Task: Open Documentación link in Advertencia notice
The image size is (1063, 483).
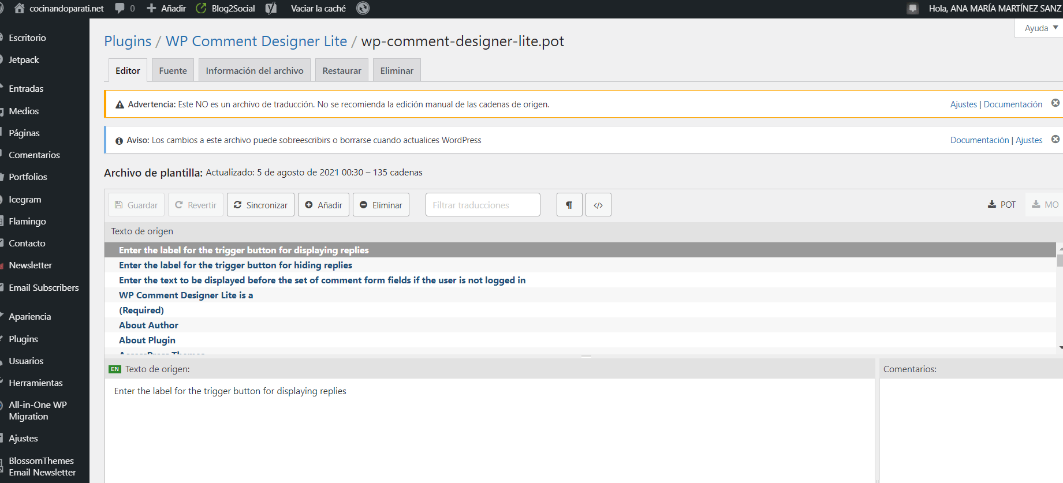Action: tap(1013, 104)
